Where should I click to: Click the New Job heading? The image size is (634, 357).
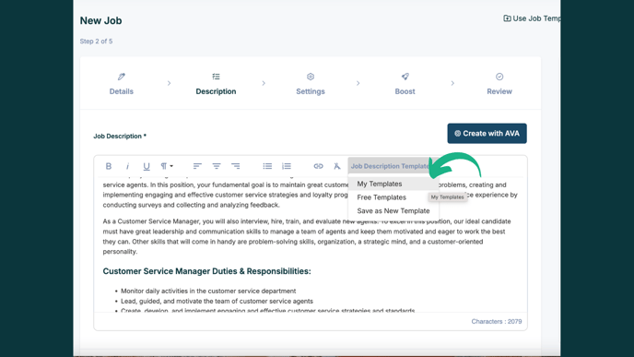[100, 20]
